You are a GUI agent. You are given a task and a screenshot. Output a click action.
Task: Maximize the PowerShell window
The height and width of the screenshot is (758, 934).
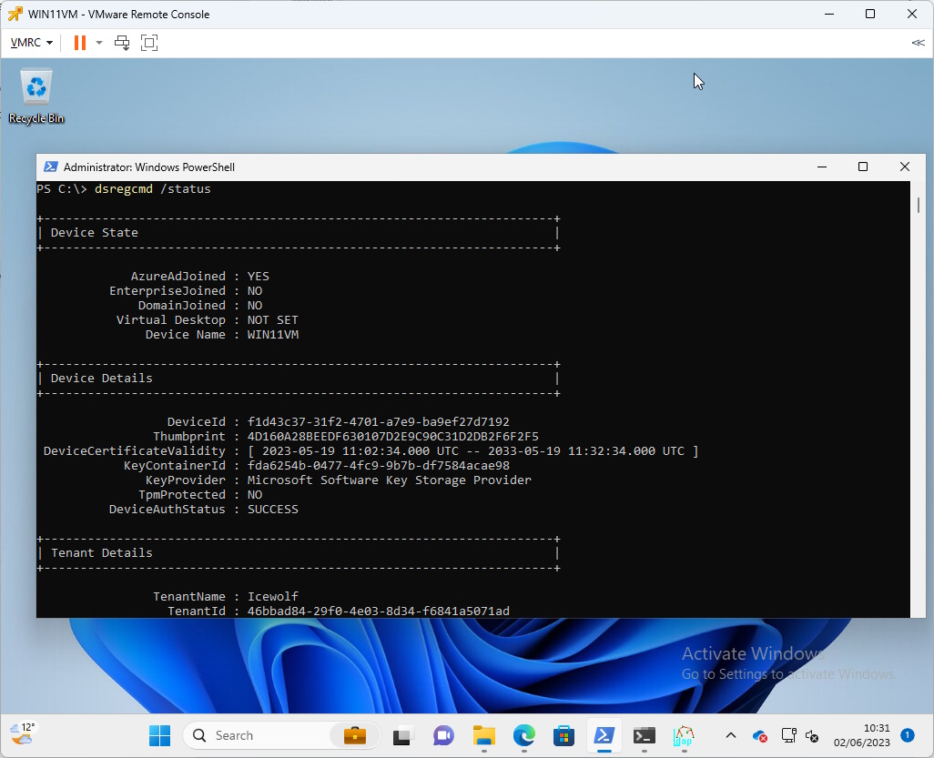coord(862,167)
